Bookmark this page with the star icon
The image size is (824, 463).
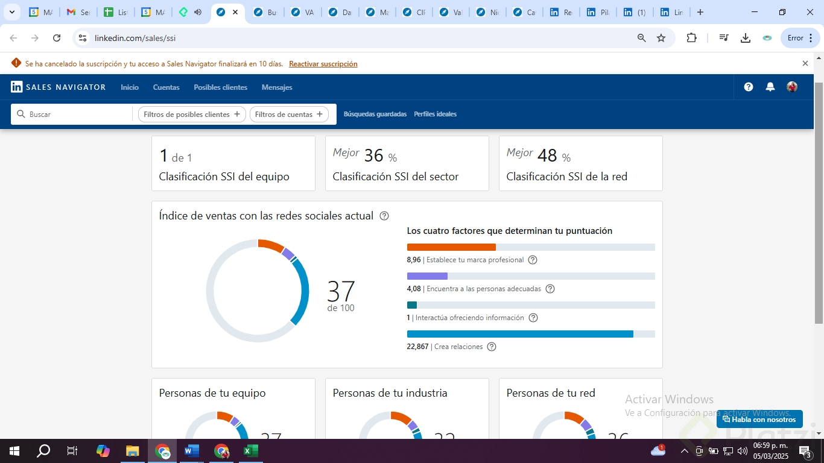(661, 38)
